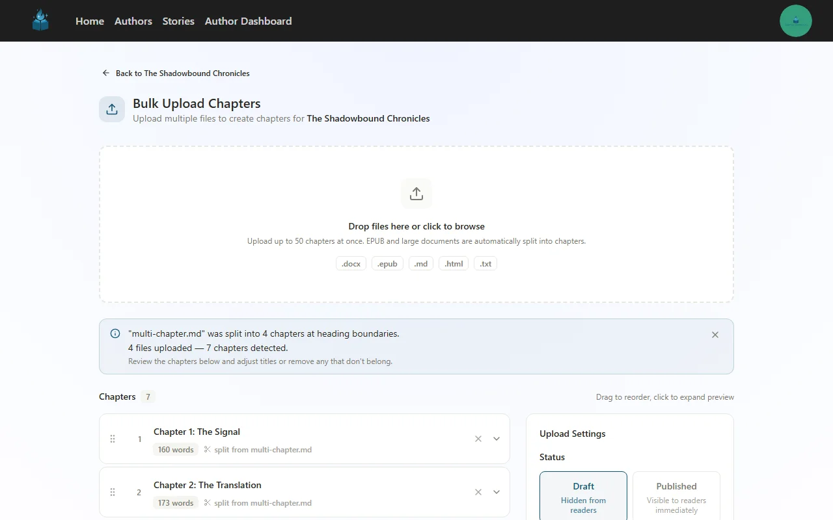The height and width of the screenshot is (520, 833).
Task: Expand the preview for Chapter 1: The Signal
Action: click(497, 439)
